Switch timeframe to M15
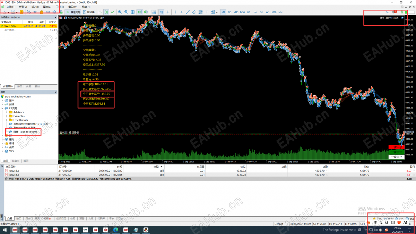416x234 pixels. coord(236,12)
